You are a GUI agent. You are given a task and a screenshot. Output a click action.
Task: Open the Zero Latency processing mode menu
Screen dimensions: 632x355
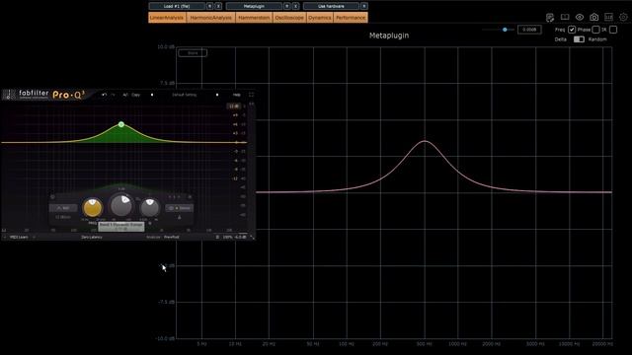[x=92, y=237]
